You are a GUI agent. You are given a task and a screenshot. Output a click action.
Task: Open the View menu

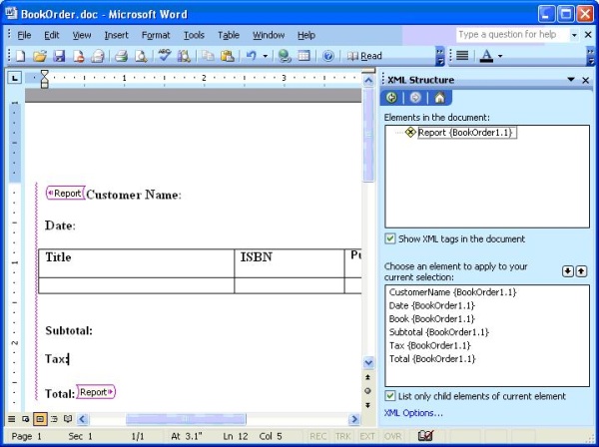pos(82,35)
